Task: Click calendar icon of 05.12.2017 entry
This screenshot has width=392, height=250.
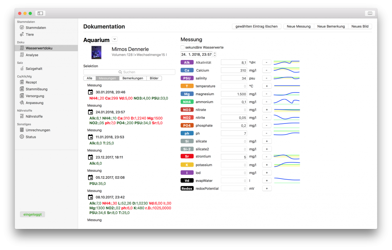Action: [90, 178]
